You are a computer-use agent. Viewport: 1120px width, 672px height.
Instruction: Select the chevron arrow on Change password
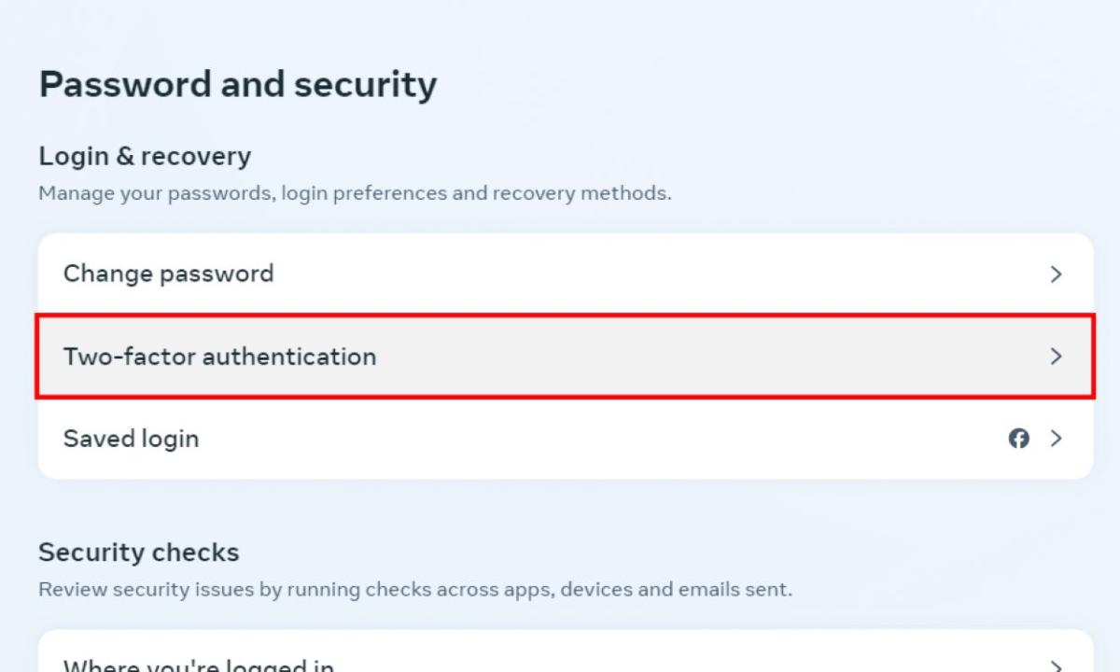pos(1057,273)
